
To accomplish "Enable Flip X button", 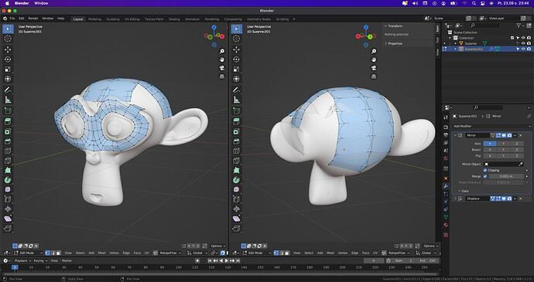I will (490, 156).
